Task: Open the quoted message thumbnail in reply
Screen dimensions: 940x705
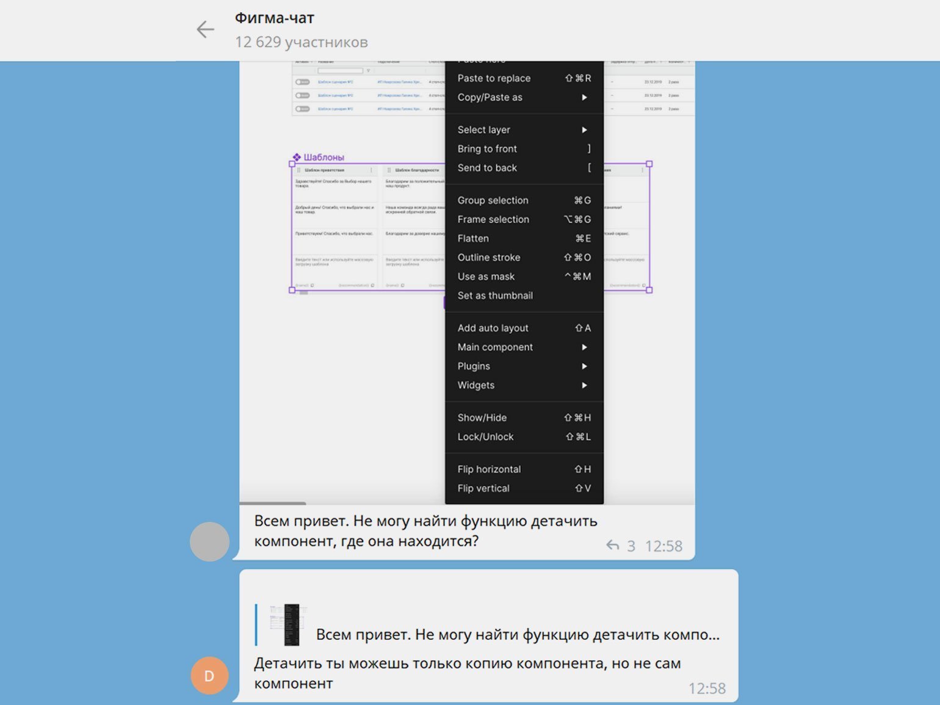Action: coord(287,624)
